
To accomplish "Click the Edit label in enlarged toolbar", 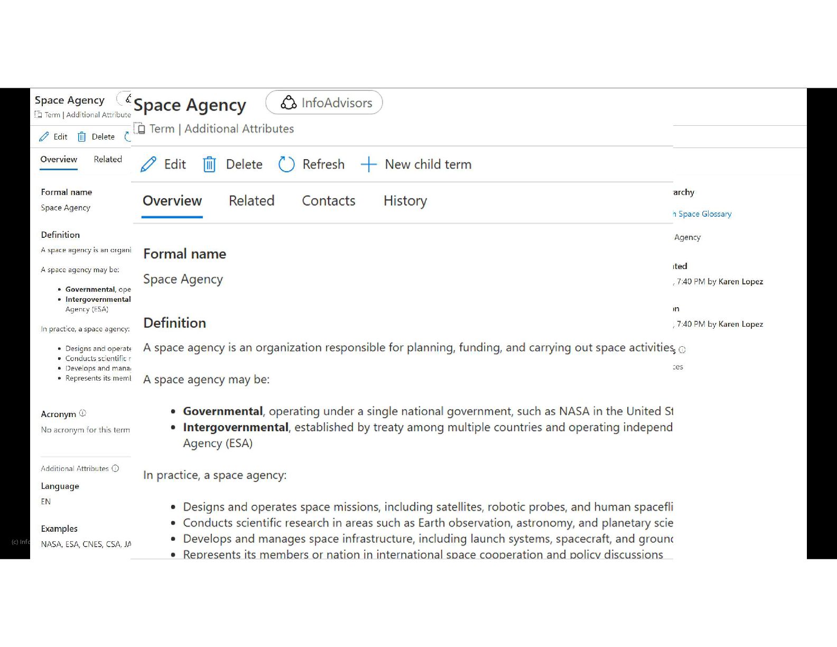I will coord(175,164).
